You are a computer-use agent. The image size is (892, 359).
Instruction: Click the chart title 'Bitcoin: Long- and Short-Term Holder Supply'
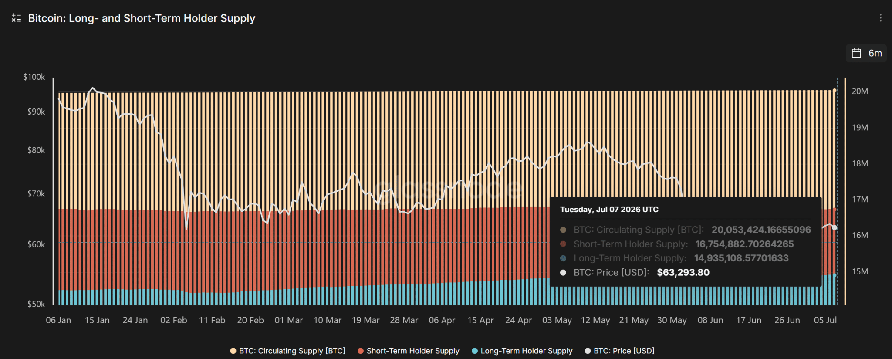pos(142,18)
